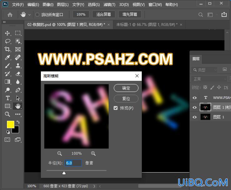
Task: Go to the Home screen
Action: (x=10, y=15)
